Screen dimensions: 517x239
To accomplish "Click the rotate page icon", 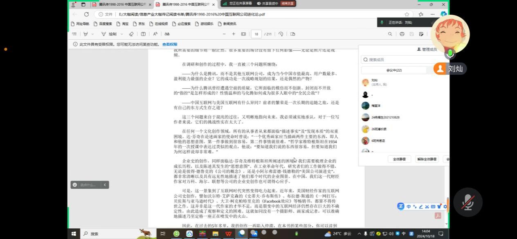I will pos(281,34).
